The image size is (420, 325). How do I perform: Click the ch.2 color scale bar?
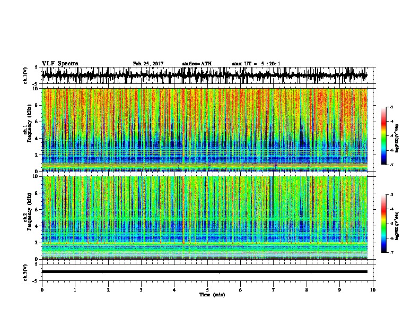pyautogui.click(x=384, y=224)
